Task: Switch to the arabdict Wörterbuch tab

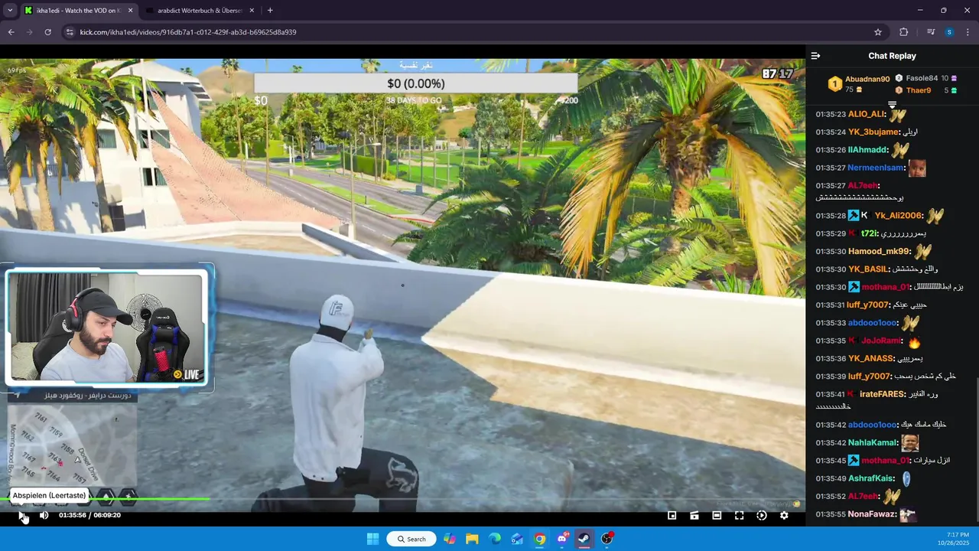Action: [x=200, y=11]
